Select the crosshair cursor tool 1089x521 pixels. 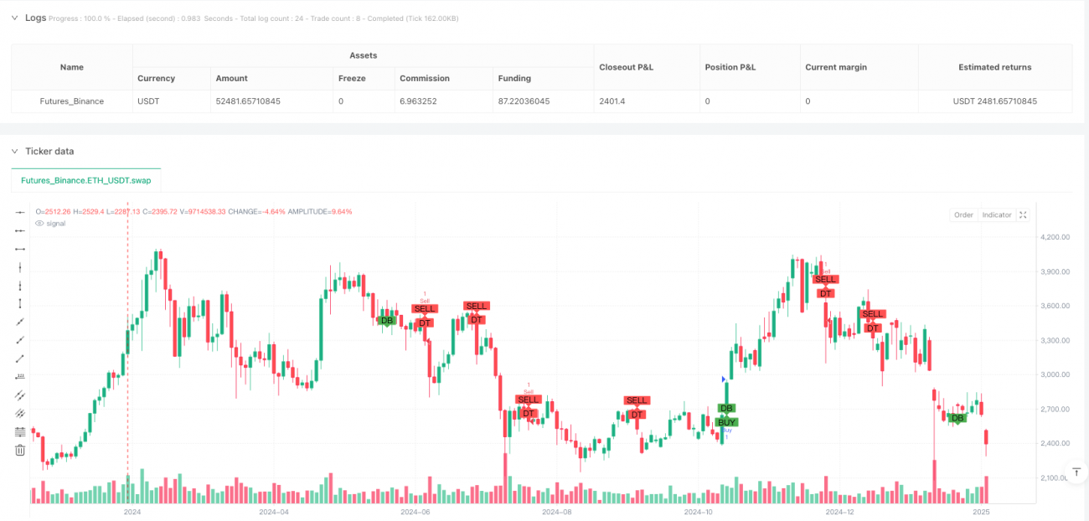[x=19, y=212]
